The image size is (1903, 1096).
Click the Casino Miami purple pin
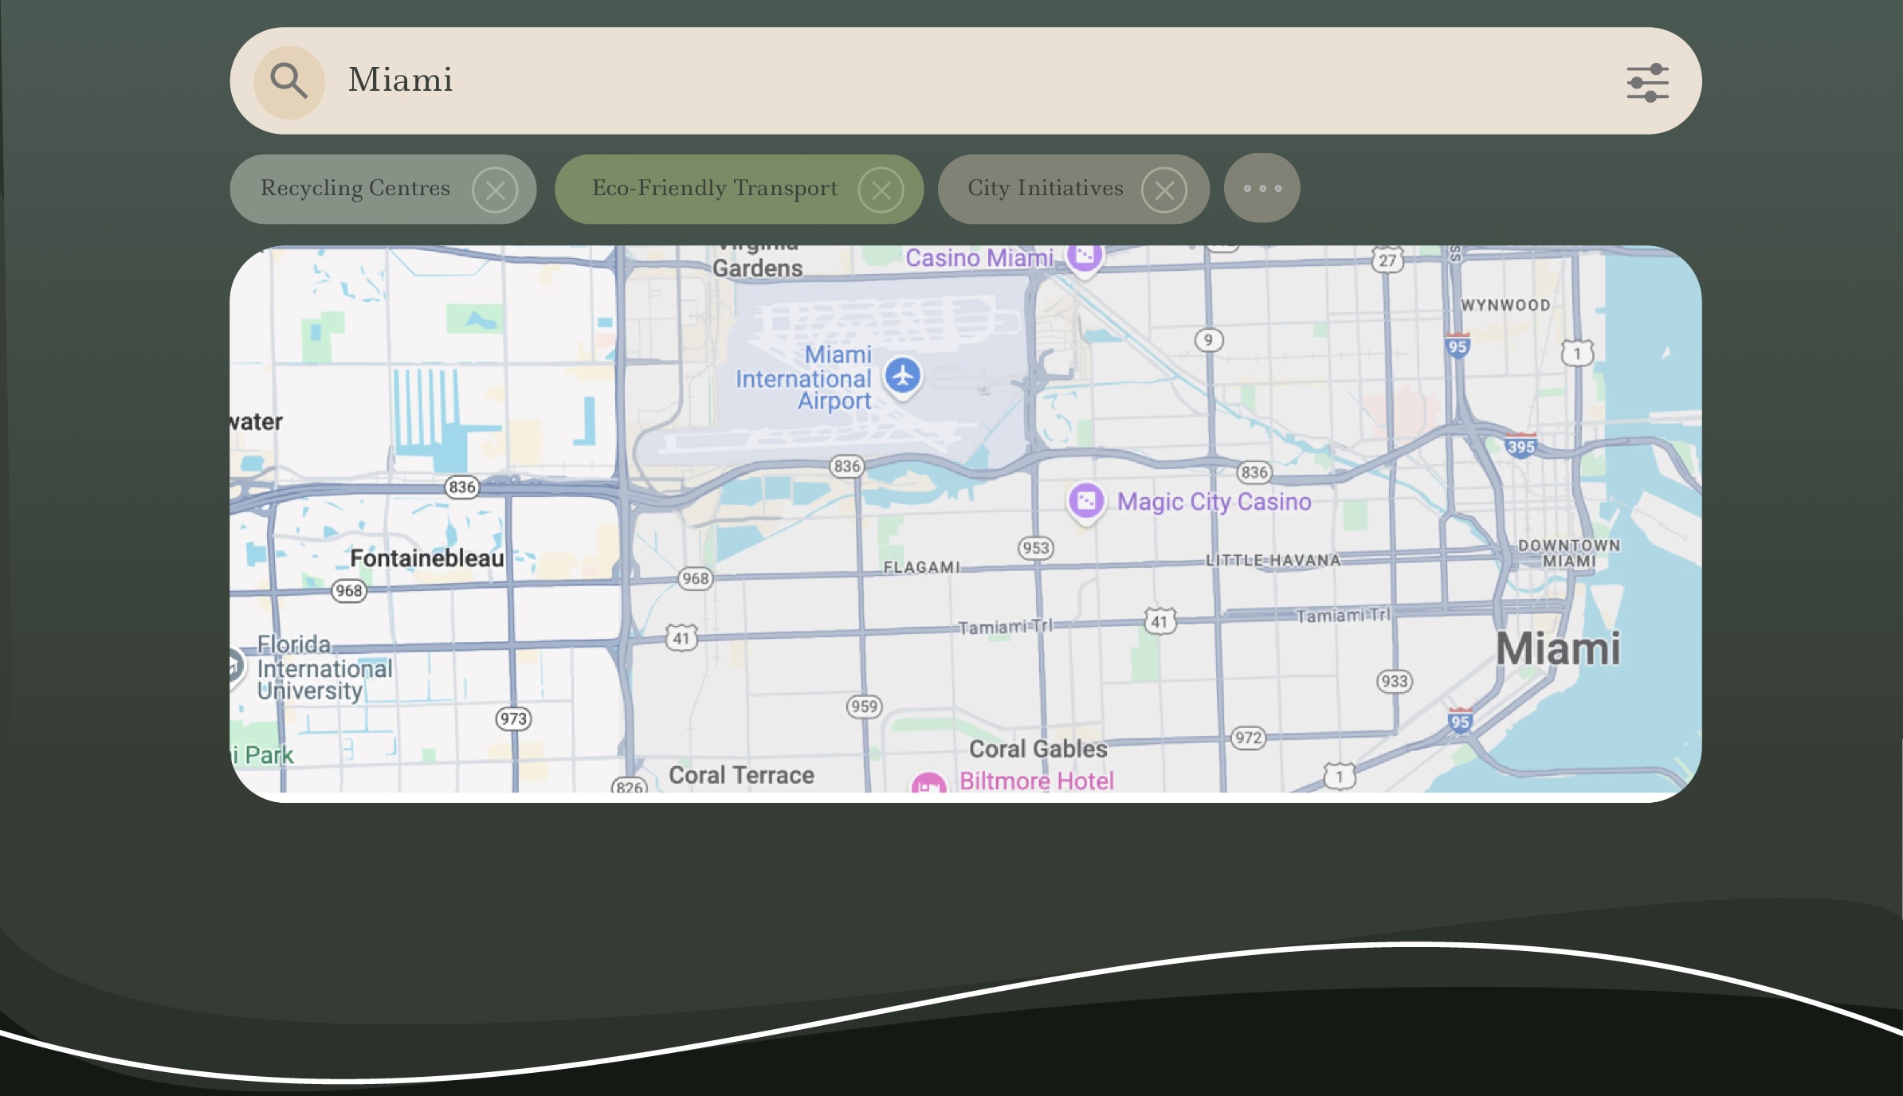(x=1084, y=256)
